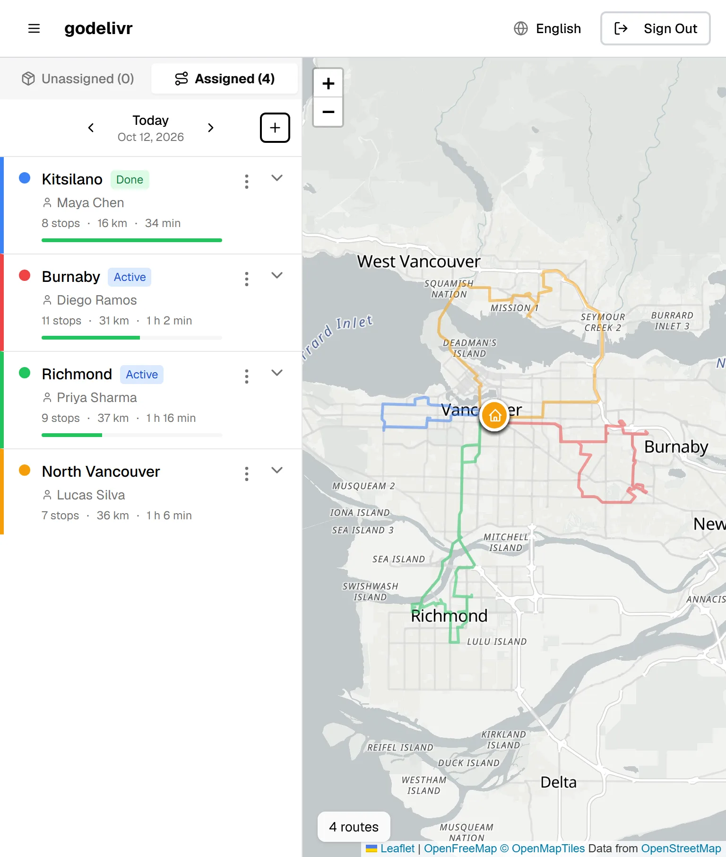Screen dimensions: 726x857
Task: Select the Kitsilano route title
Action: [72, 179]
